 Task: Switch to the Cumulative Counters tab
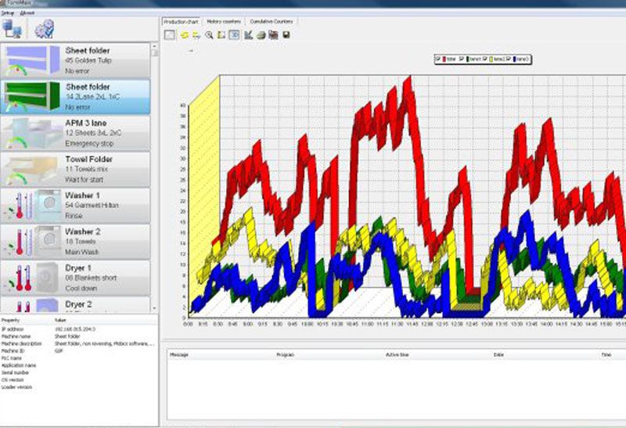(269, 21)
